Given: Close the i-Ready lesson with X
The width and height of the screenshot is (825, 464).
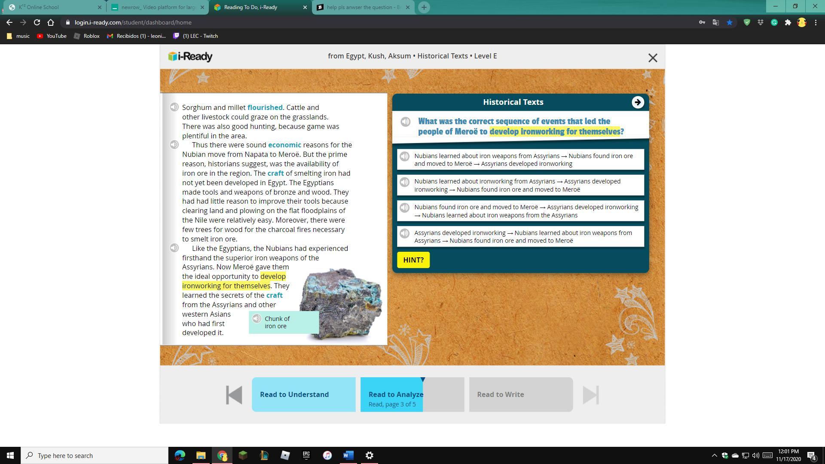Looking at the screenshot, I should tap(652, 58).
